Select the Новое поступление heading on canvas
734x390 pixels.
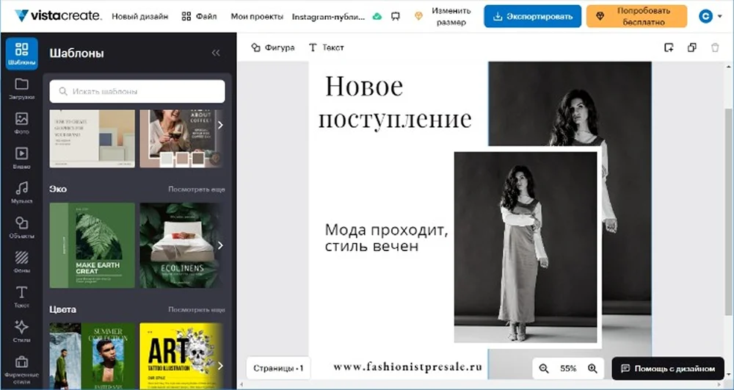click(395, 102)
